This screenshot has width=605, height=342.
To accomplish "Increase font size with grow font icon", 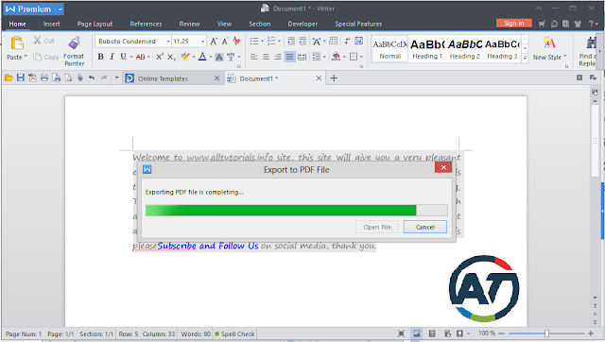I will (214, 42).
